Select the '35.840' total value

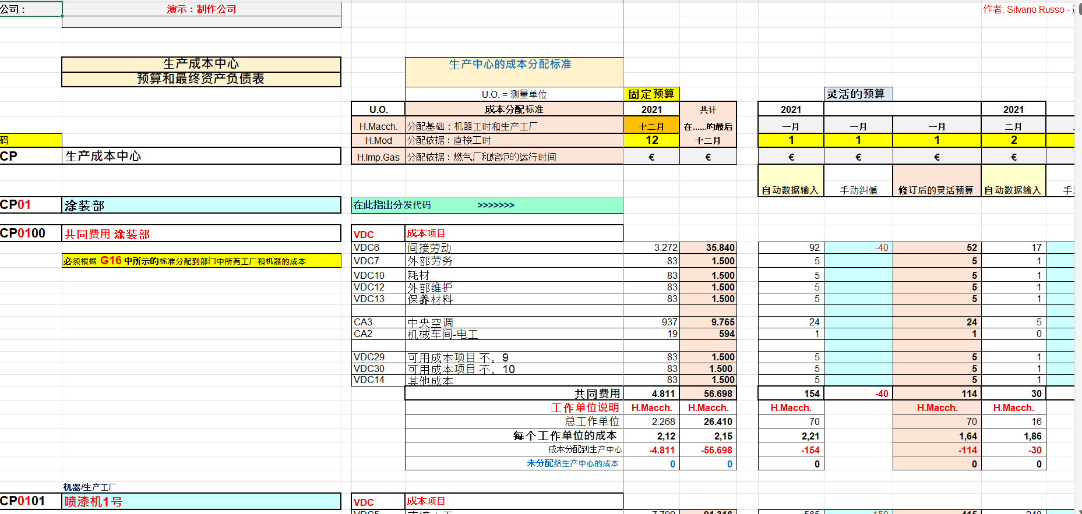click(708, 247)
